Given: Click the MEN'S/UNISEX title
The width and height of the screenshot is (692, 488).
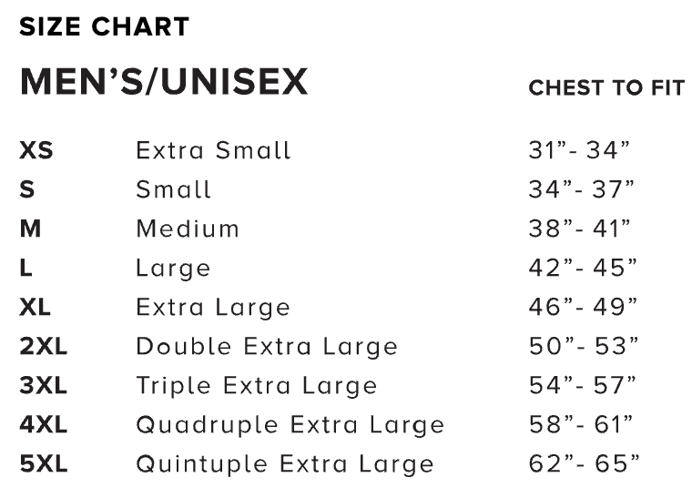Looking at the screenshot, I should pos(164,83).
